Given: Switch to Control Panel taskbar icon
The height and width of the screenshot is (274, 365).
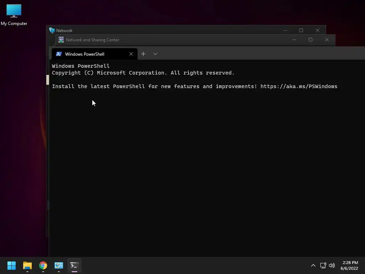Looking at the screenshot, I should click(59, 265).
